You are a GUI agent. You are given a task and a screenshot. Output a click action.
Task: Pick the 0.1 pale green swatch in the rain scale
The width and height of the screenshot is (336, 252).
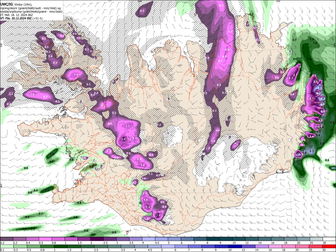click(7, 246)
